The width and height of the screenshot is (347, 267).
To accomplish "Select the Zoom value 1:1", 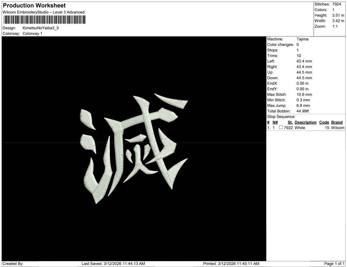I will (x=335, y=26).
